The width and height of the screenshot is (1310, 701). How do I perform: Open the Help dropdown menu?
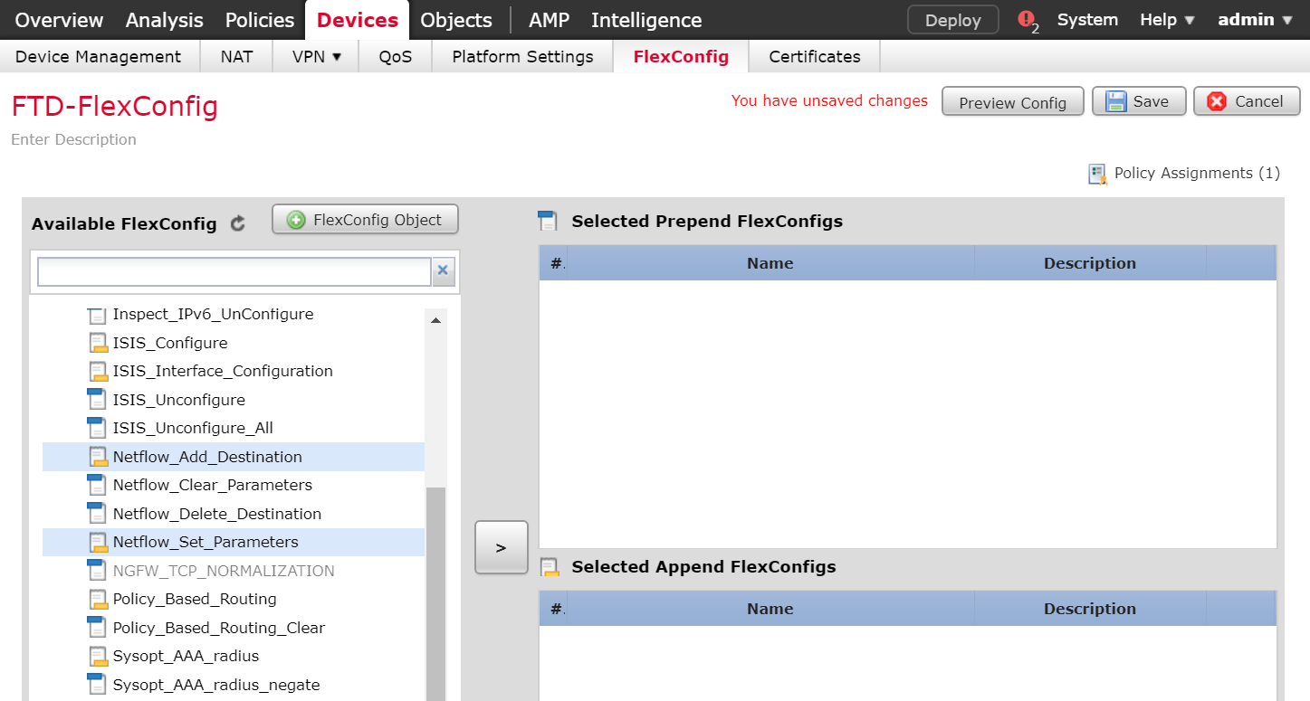click(1168, 20)
